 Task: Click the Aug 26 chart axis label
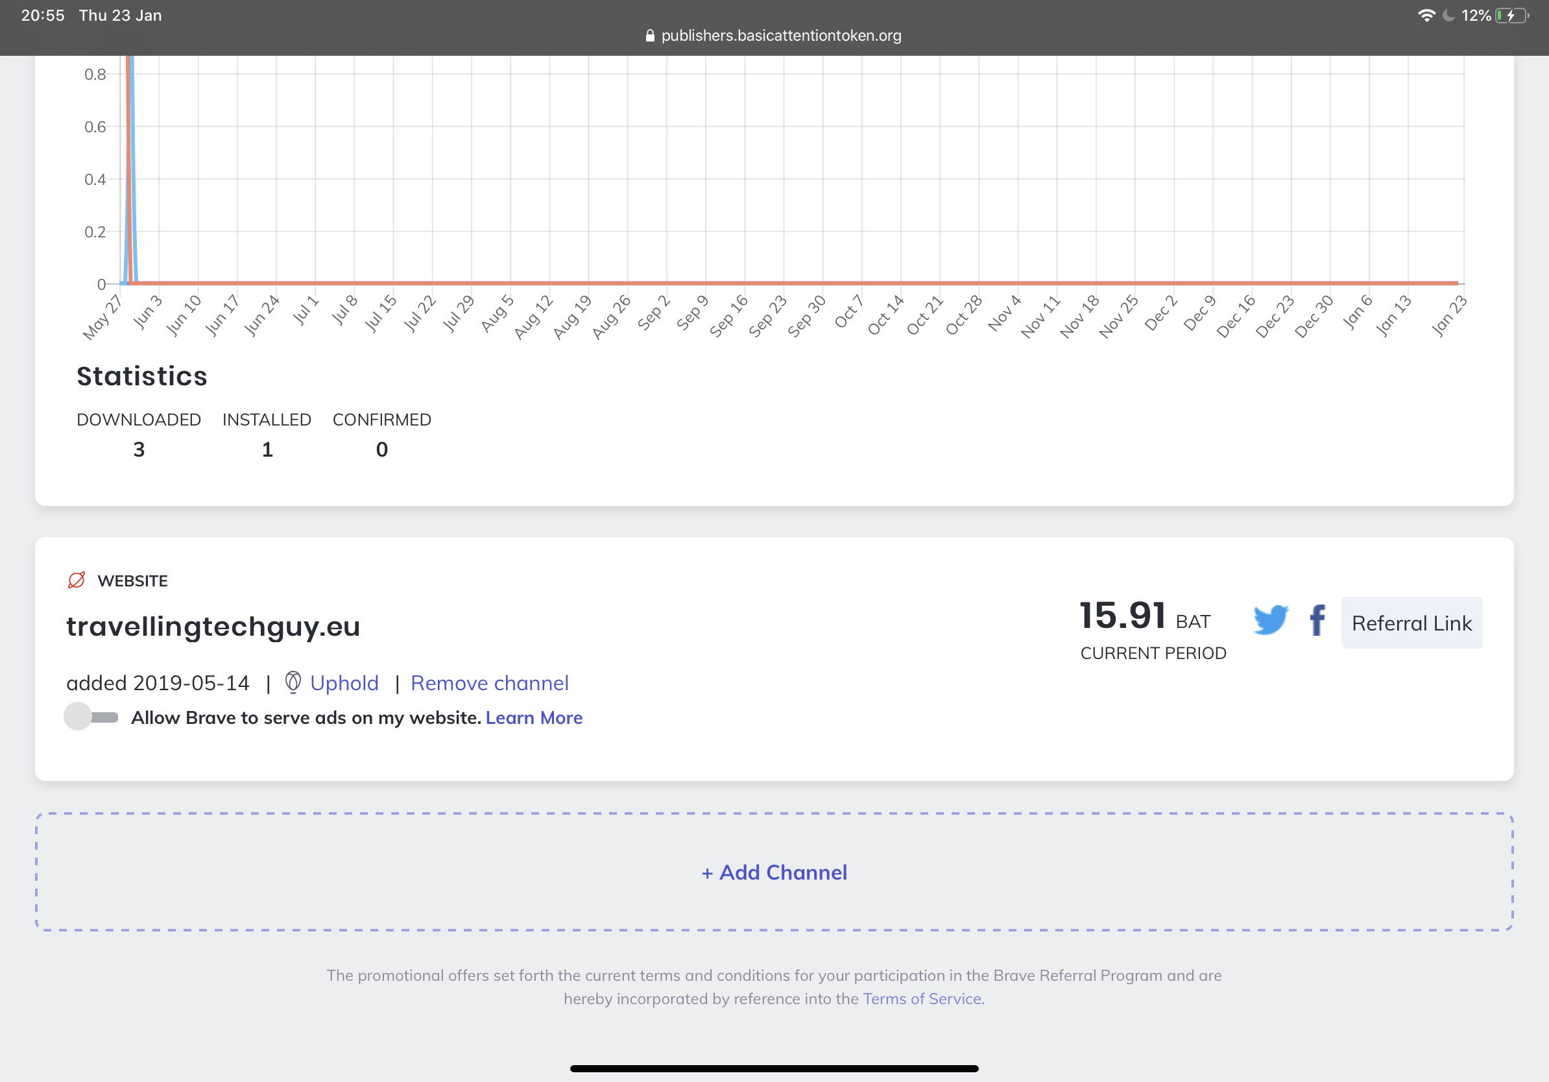point(611,317)
